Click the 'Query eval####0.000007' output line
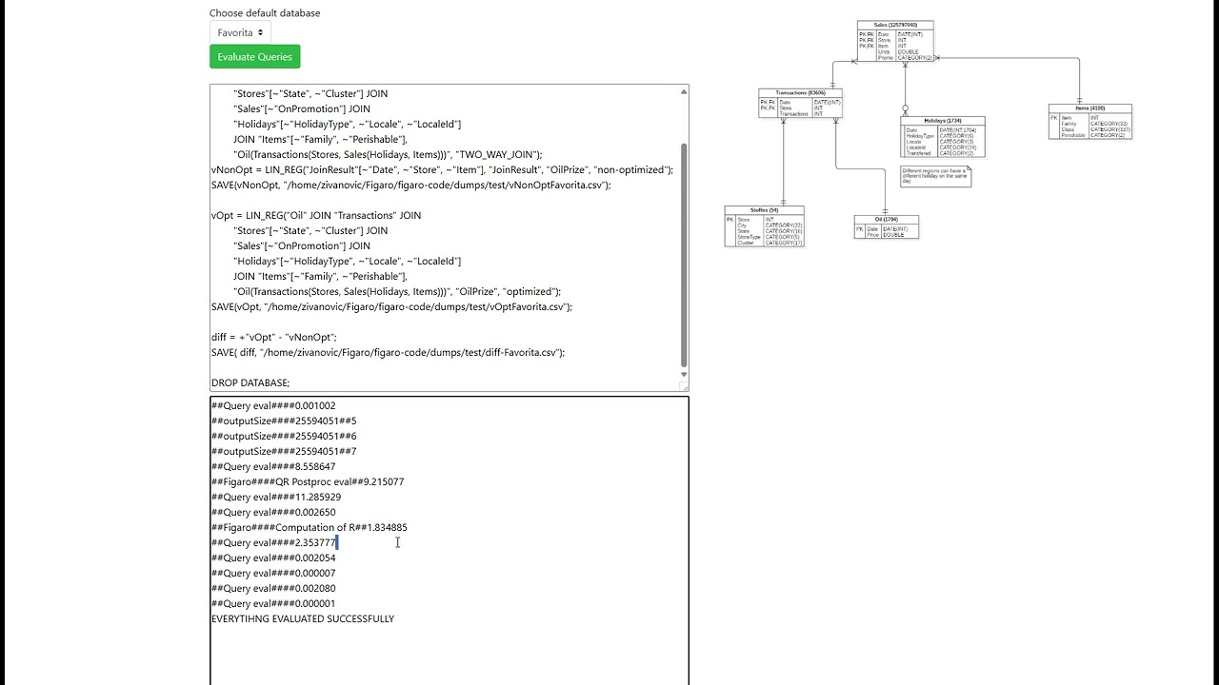1219x685 pixels. [x=273, y=573]
